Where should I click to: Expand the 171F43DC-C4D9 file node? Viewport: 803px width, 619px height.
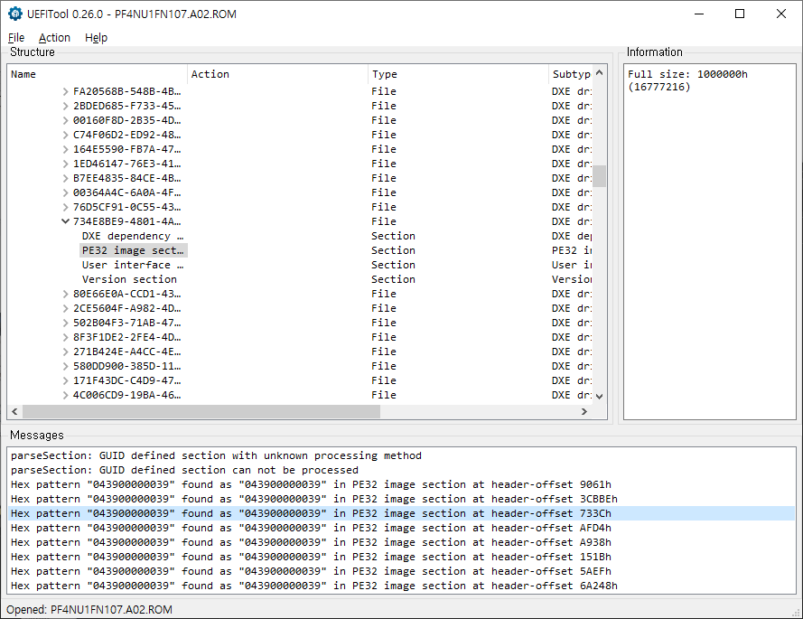pos(65,380)
